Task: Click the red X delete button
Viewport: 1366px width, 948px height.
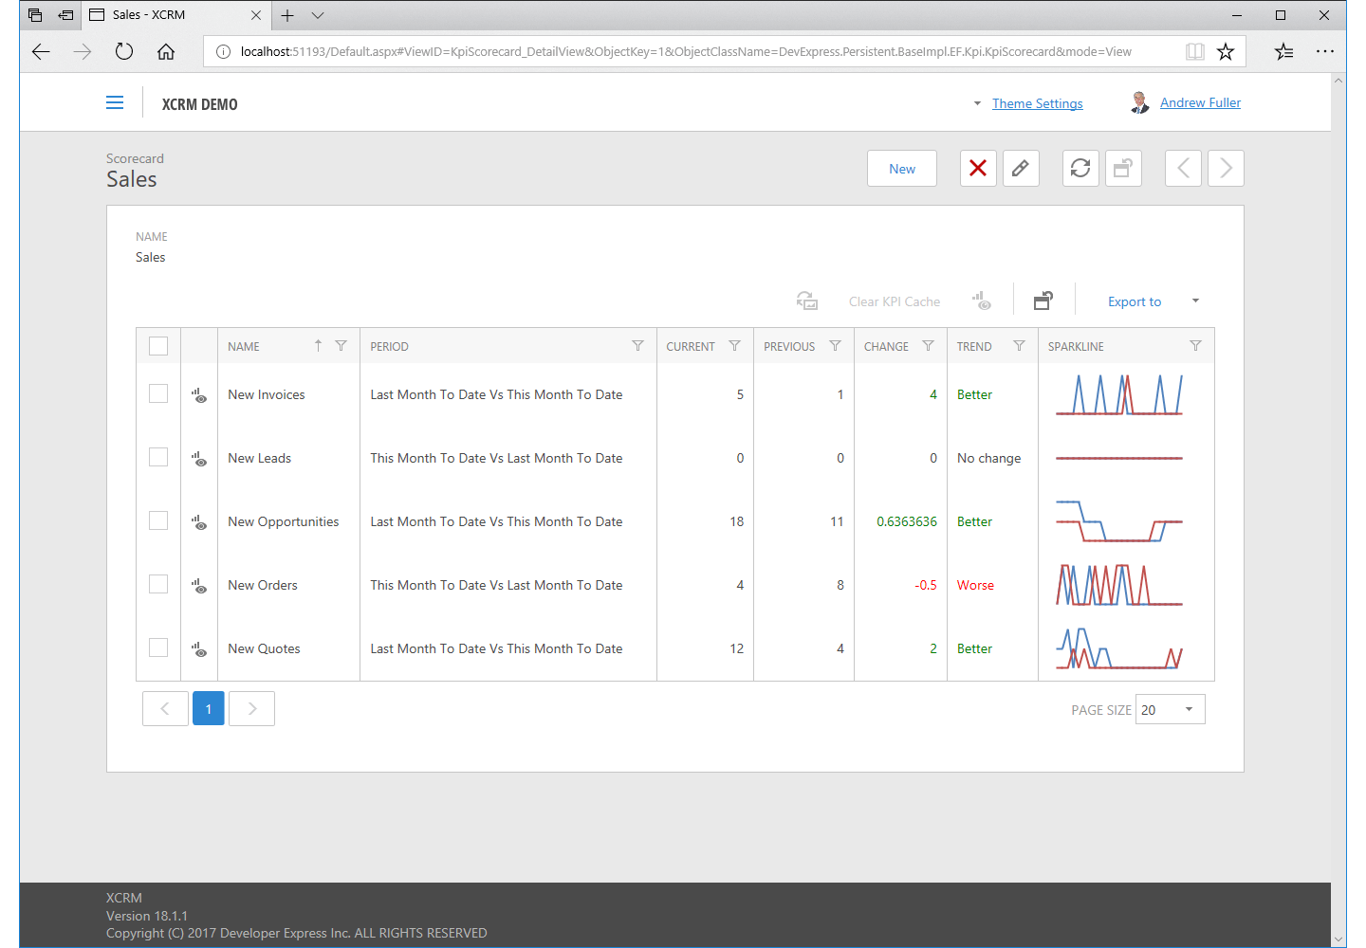Action: [978, 169]
